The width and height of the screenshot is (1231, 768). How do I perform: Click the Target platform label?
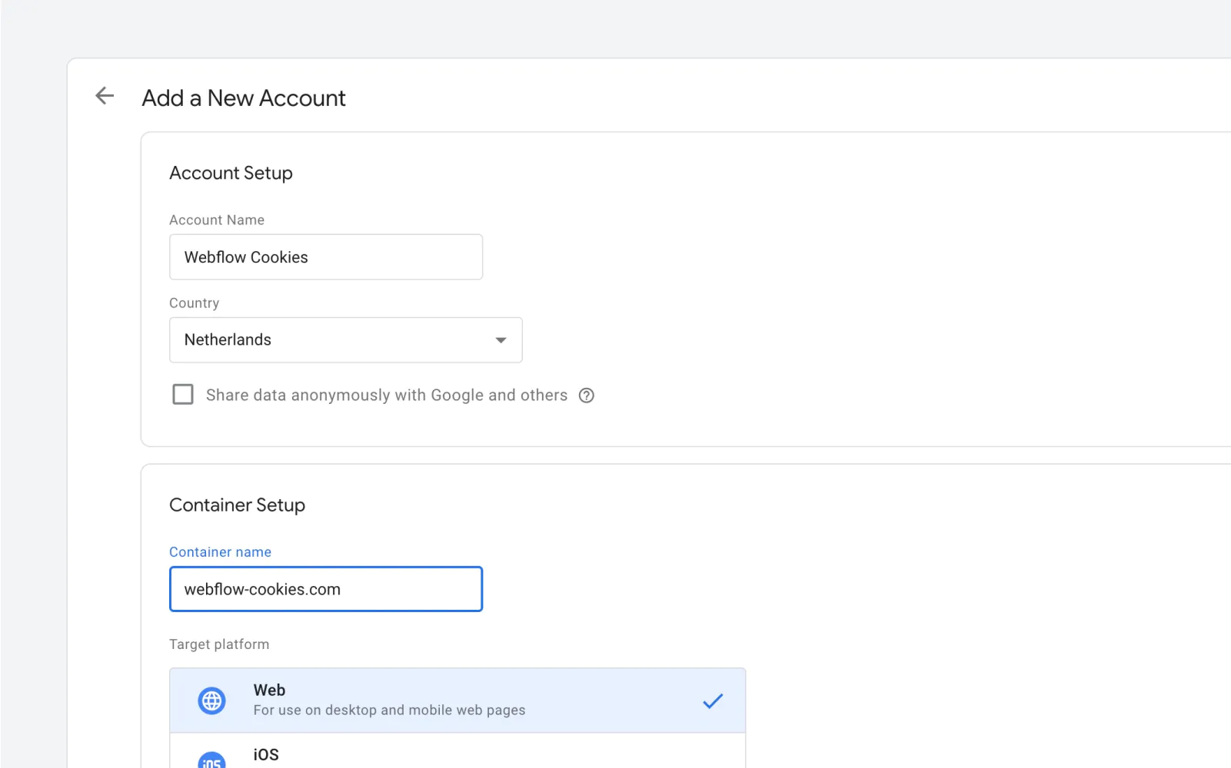pyautogui.click(x=219, y=644)
